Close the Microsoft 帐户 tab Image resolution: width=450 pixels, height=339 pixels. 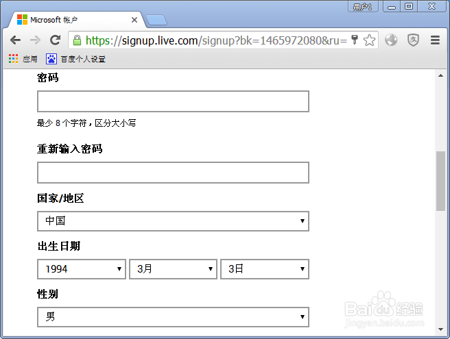(x=134, y=20)
